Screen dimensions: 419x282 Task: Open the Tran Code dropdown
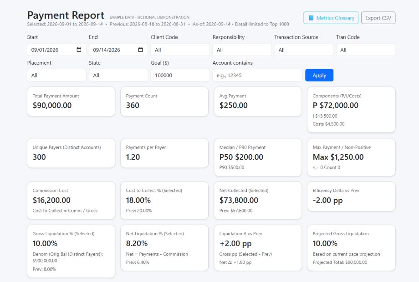click(365, 50)
